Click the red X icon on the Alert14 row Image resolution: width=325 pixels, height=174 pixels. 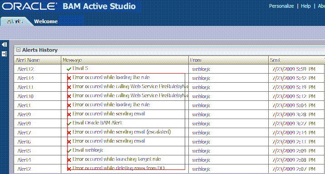point(69,78)
